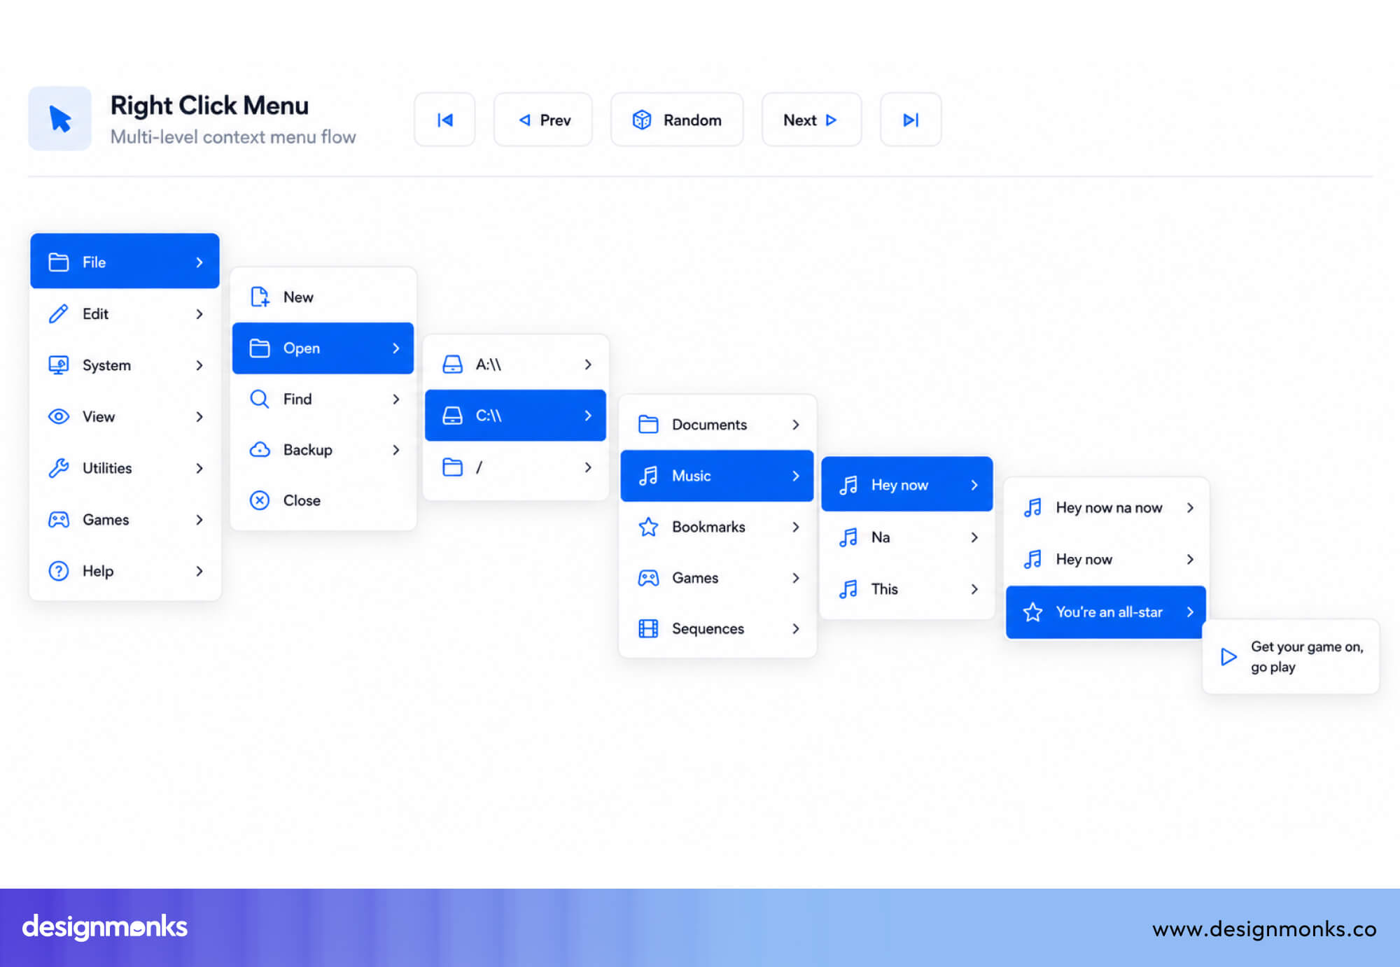The height and width of the screenshot is (967, 1400).
Task: Click the Close circle-x icon
Action: pos(260,500)
